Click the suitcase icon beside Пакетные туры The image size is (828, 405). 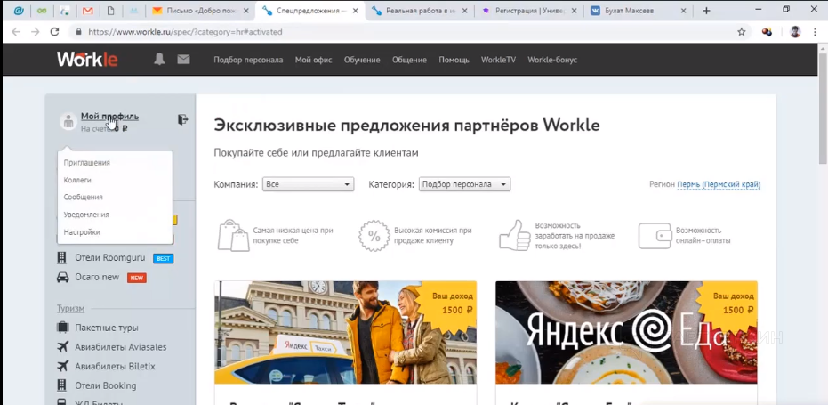click(x=63, y=328)
